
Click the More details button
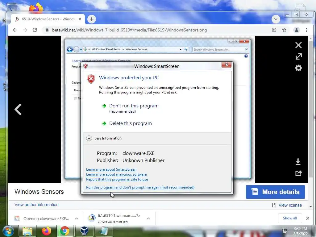(275, 192)
